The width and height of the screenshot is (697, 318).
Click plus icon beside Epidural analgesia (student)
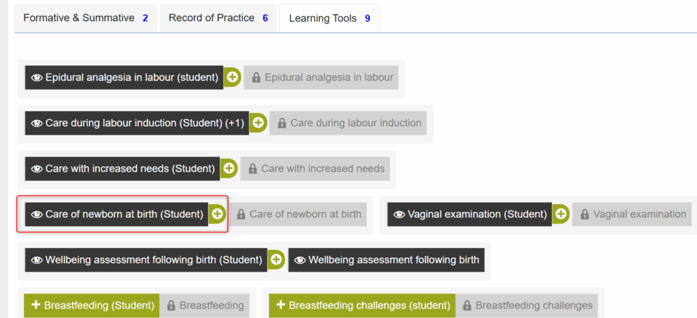click(232, 78)
